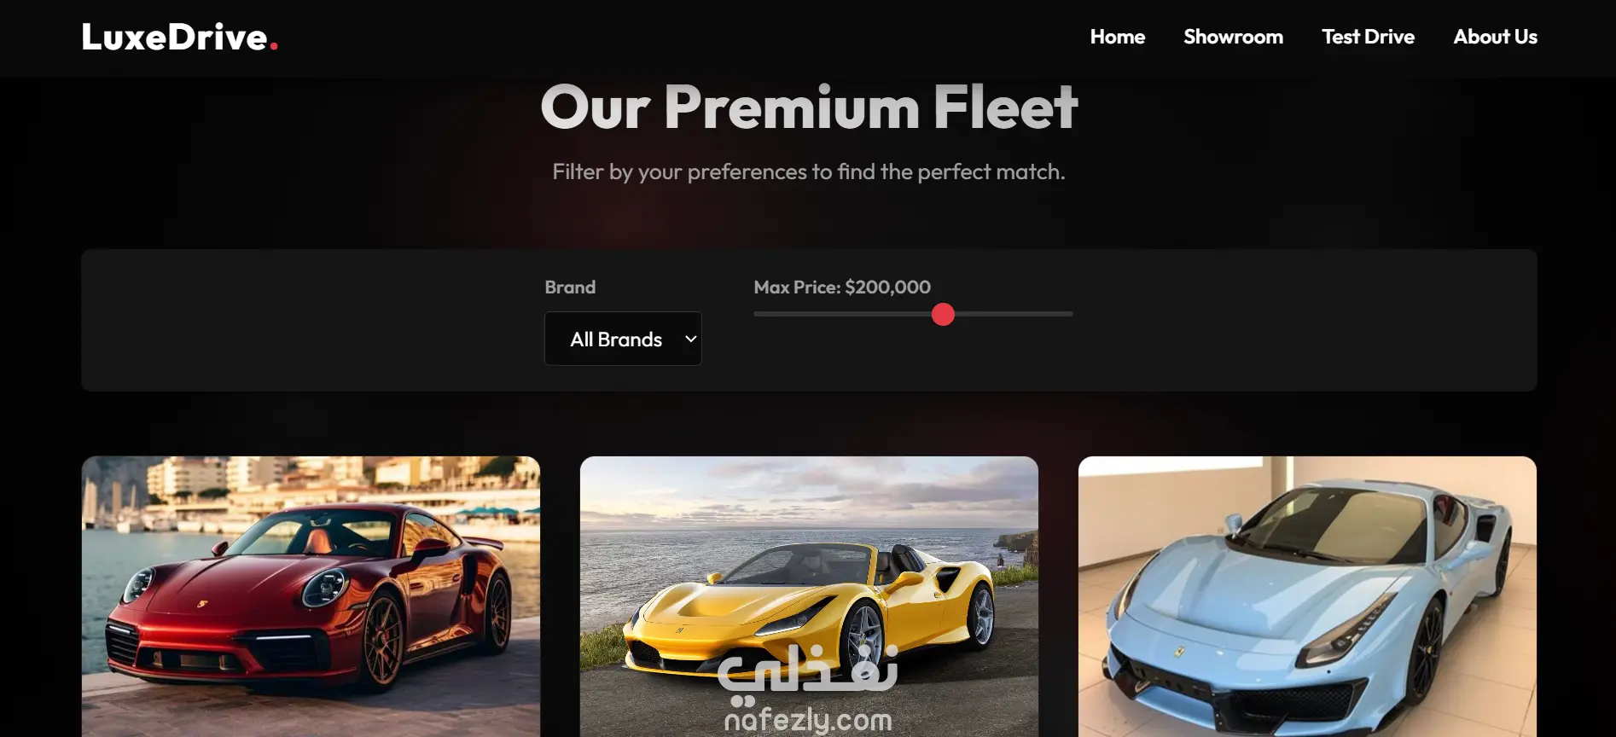Viewport: 1616px width, 737px height.
Task: Select the red Porsche car image
Action: [x=311, y=596]
